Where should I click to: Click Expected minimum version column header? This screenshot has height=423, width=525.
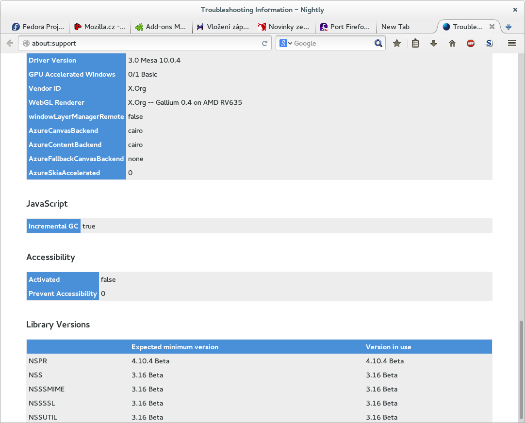point(175,347)
